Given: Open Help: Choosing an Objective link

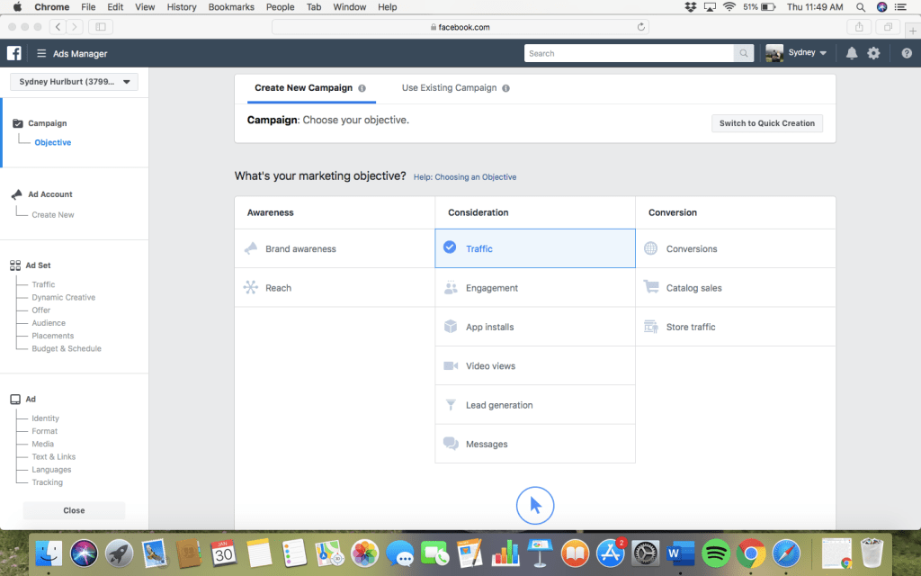Looking at the screenshot, I should click(465, 177).
